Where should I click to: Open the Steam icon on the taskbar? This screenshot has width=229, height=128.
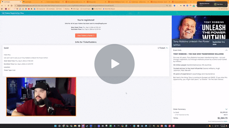click(87, 126)
